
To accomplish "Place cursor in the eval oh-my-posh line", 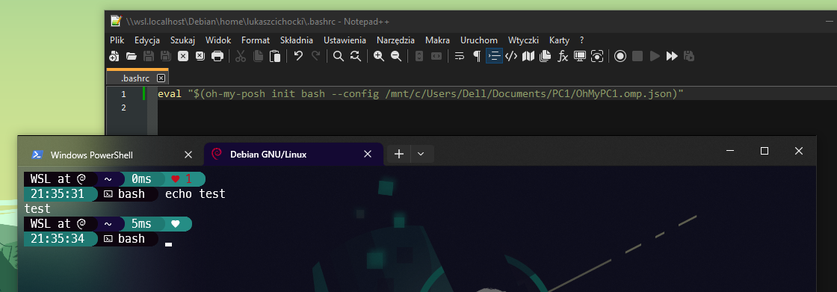I will pyautogui.click(x=421, y=94).
